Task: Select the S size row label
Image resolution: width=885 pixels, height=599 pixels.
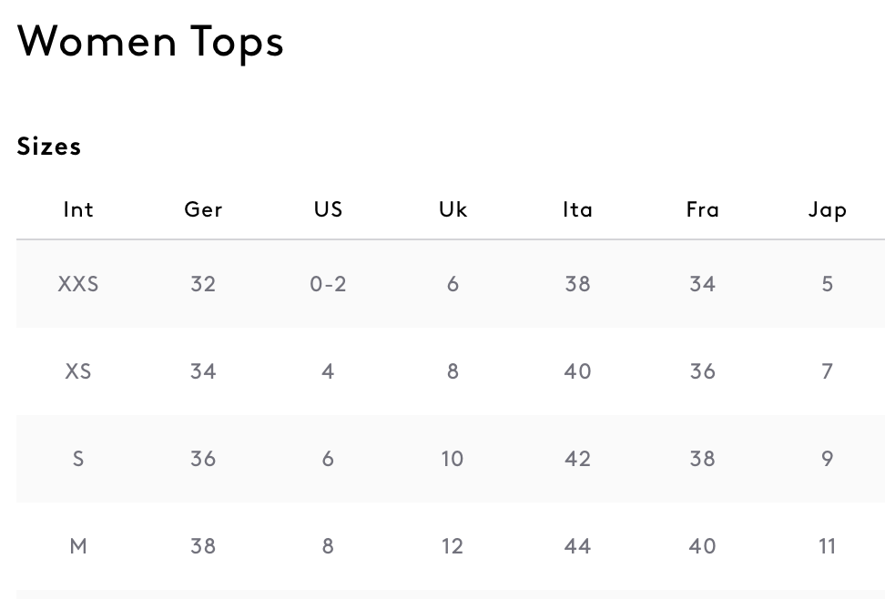Action: [x=78, y=459]
